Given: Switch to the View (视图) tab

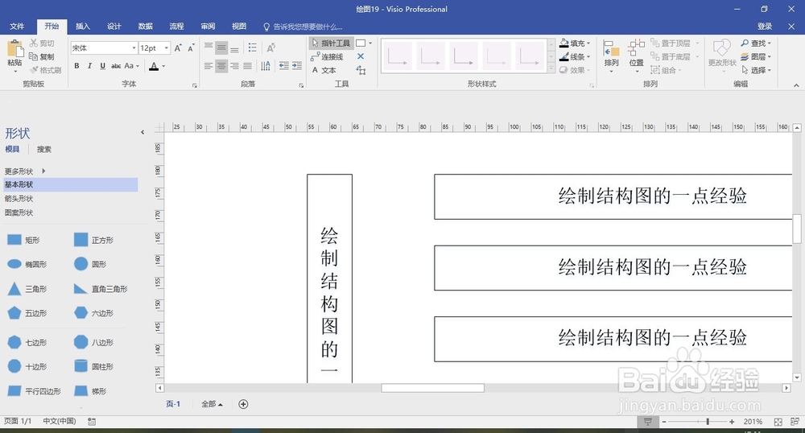Looking at the screenshot, I should pos(239,27).
